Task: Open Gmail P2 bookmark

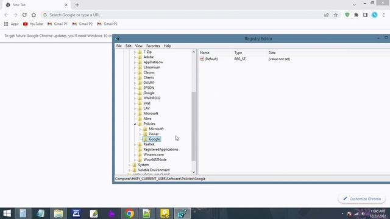Action: pyautogui.click(x=82, y=24)
